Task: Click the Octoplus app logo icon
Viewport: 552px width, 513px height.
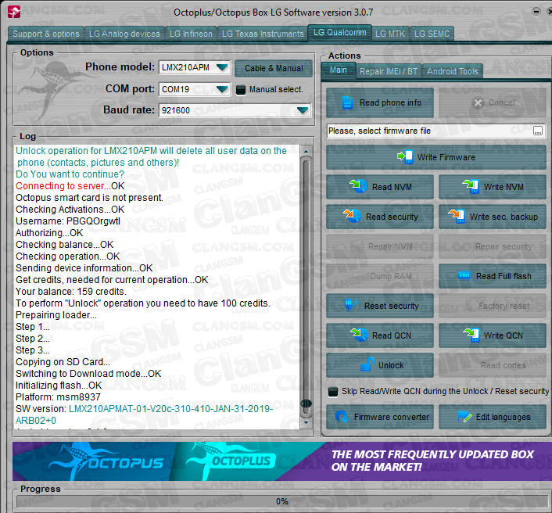Action: (14, 12)
